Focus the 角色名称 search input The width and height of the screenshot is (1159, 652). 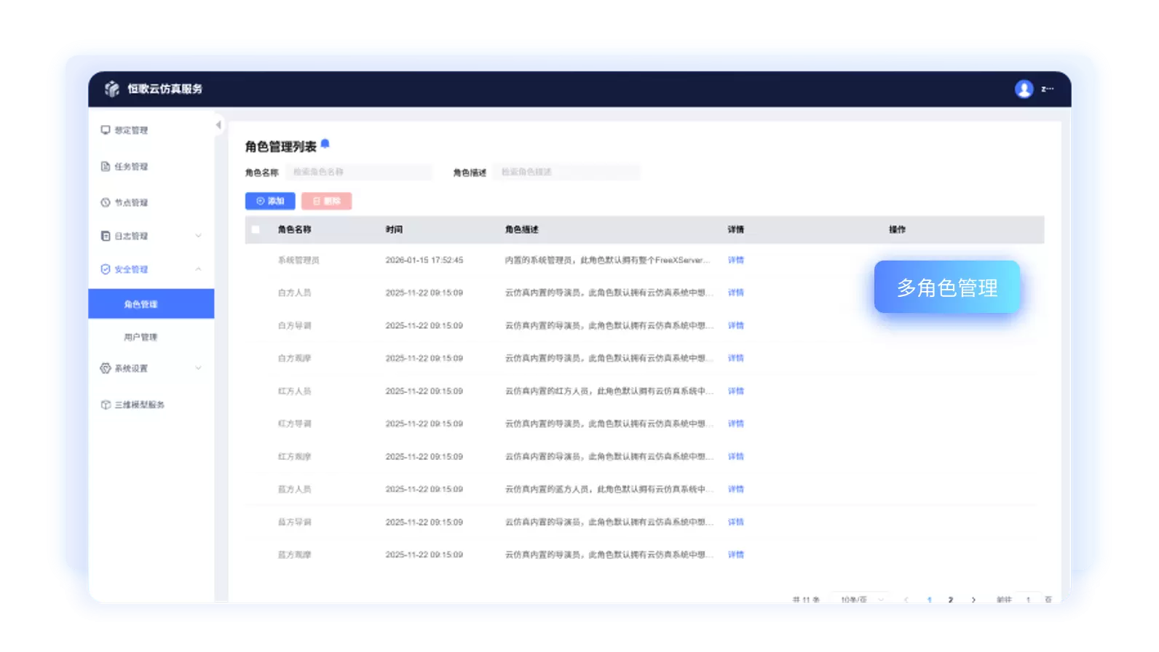point(359,172)
